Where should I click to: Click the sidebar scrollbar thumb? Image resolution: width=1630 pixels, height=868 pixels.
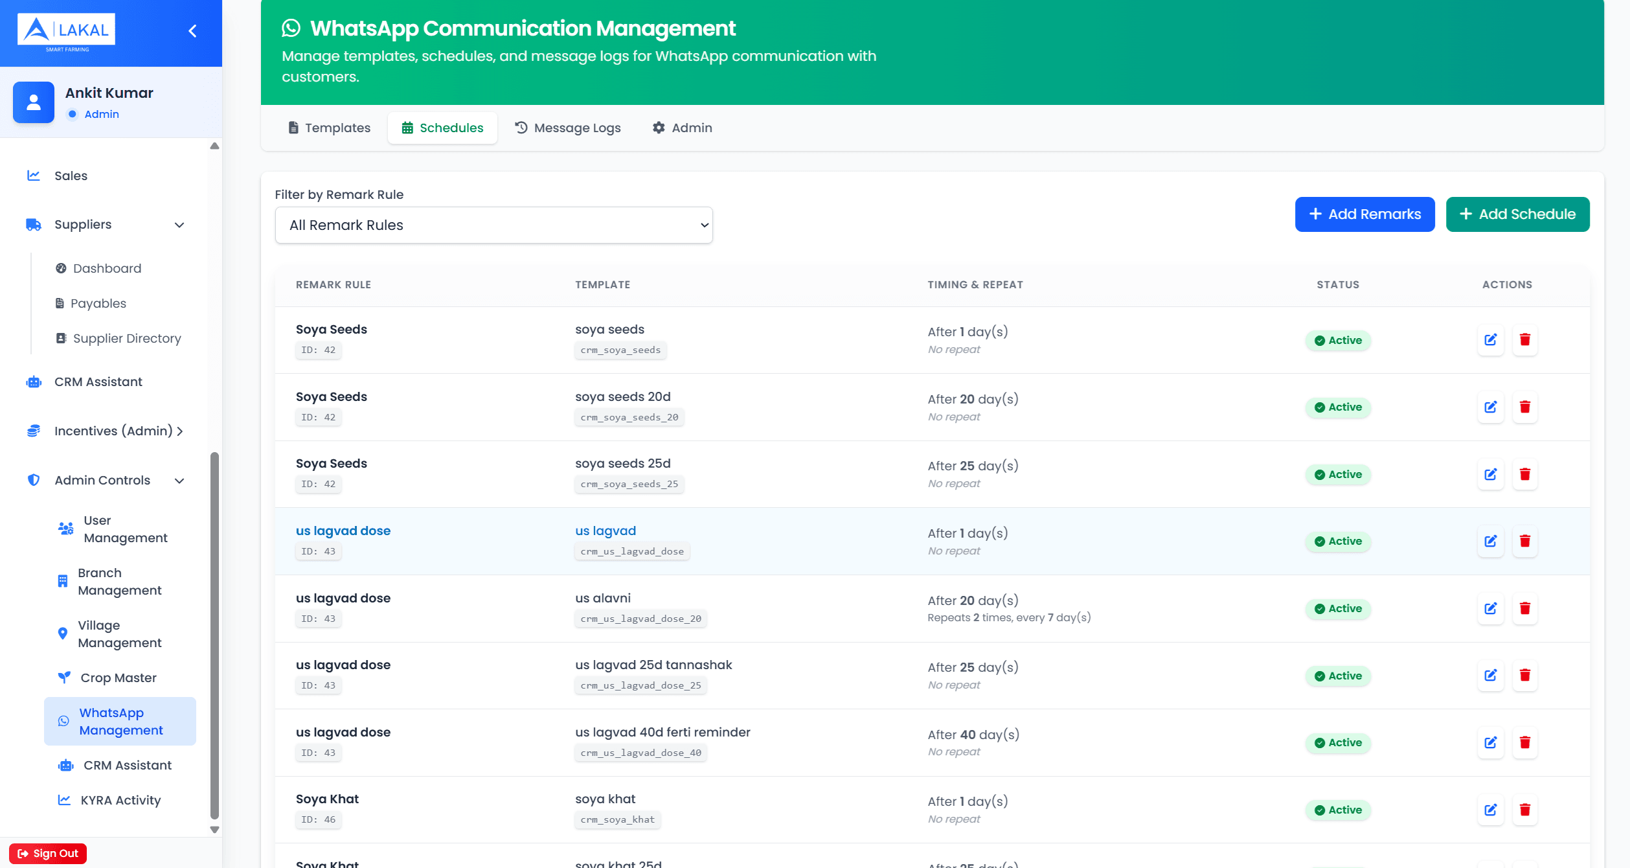214,636
